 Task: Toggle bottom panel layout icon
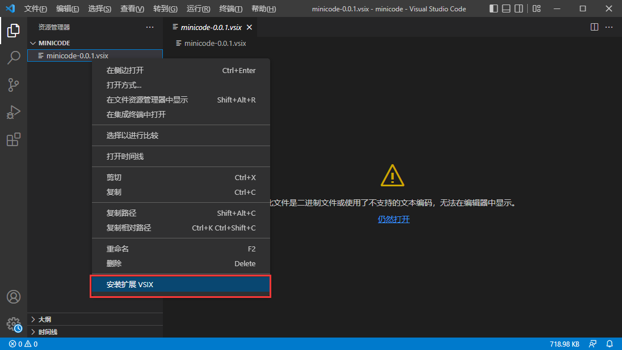pos(506,8)
